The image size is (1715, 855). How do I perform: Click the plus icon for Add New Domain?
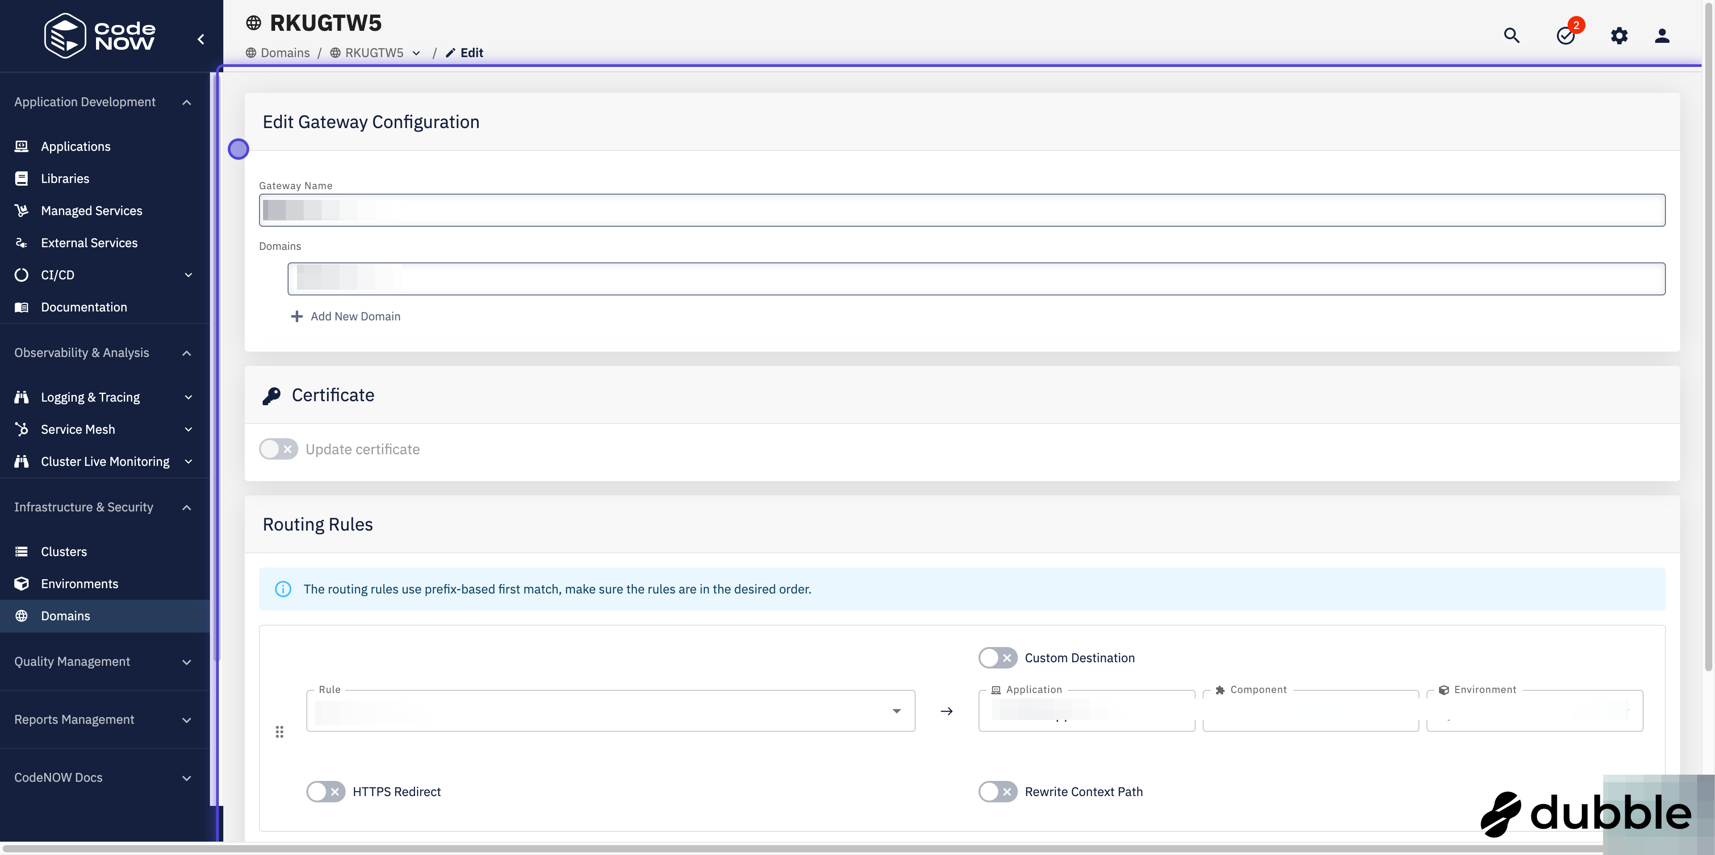297,317
